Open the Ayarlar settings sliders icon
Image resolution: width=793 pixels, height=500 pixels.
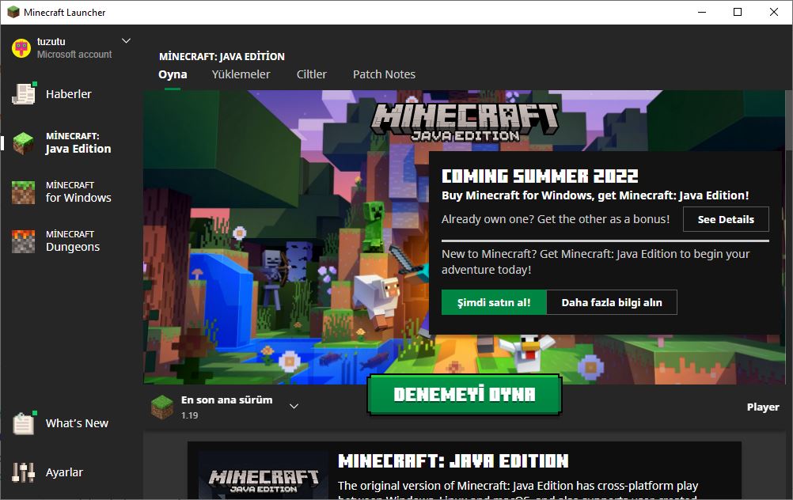[23, 472]
